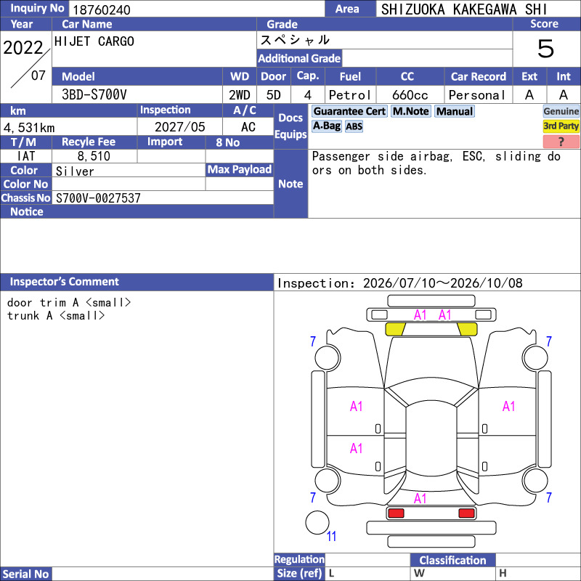
Task: Click the A1 mark on right front door
Action: 509,407
